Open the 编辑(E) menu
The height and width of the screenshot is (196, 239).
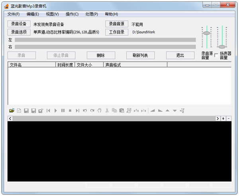pos(33,14)
